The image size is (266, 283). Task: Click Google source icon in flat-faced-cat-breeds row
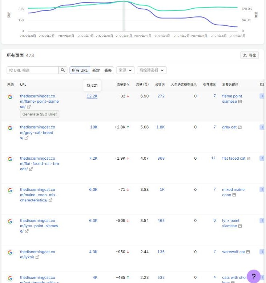[x=10, y=159]
